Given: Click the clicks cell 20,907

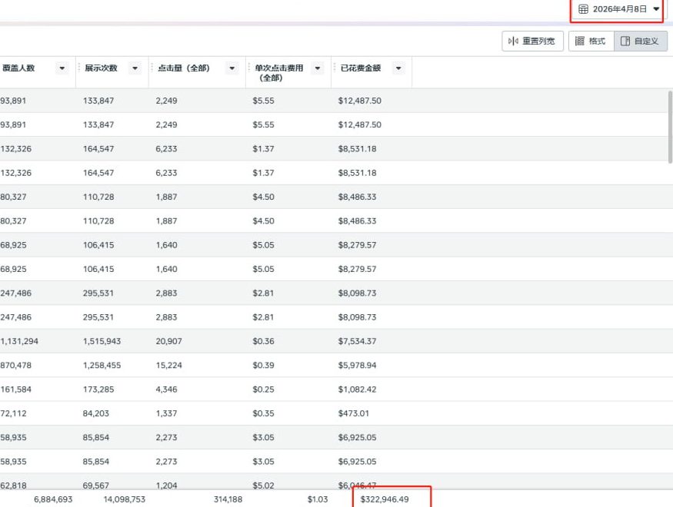Looking at the screenshot, I should point(168,341).
